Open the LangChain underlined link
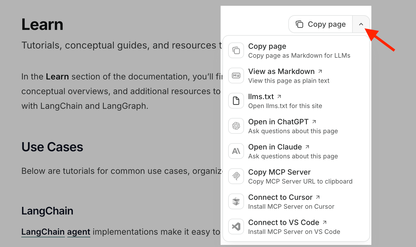This screenshot has height=247, width=416. tap(43, 232)
